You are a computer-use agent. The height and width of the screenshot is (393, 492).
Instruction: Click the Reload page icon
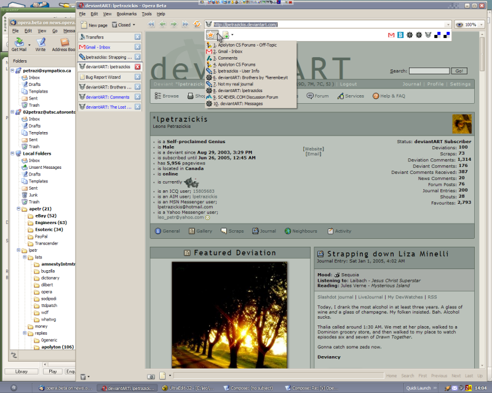[197, 25]
